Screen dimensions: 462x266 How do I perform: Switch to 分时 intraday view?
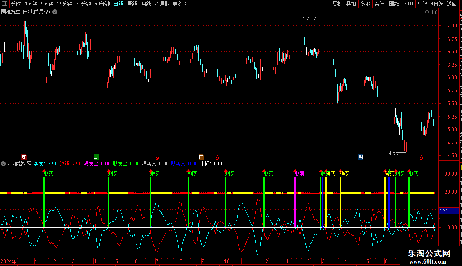point(16,4)
